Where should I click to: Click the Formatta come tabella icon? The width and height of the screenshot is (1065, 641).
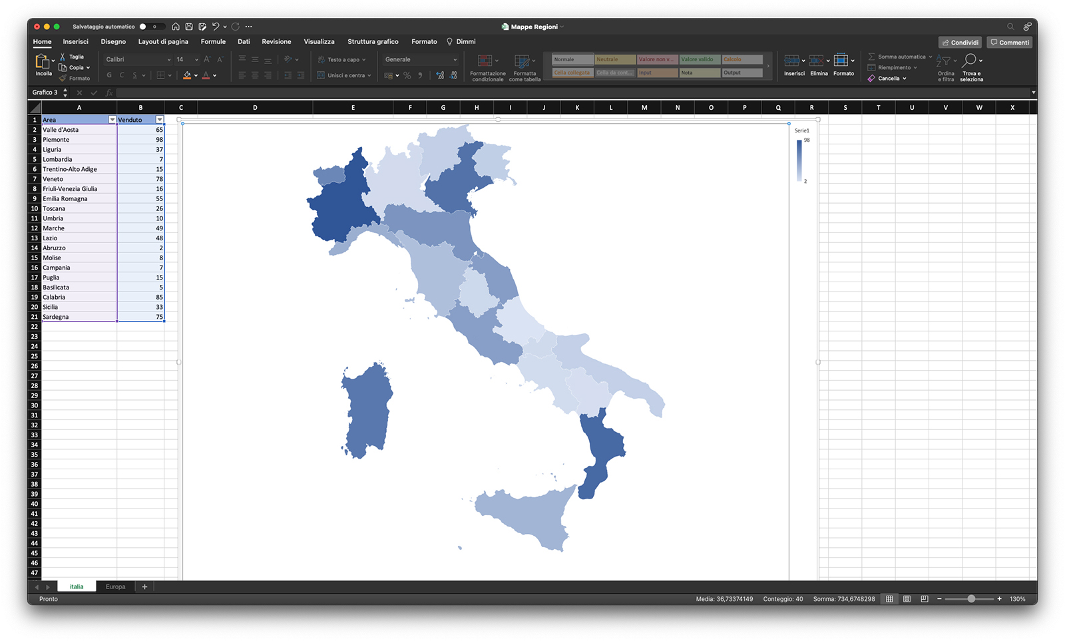pyautogui.click(x=523, y=62)
